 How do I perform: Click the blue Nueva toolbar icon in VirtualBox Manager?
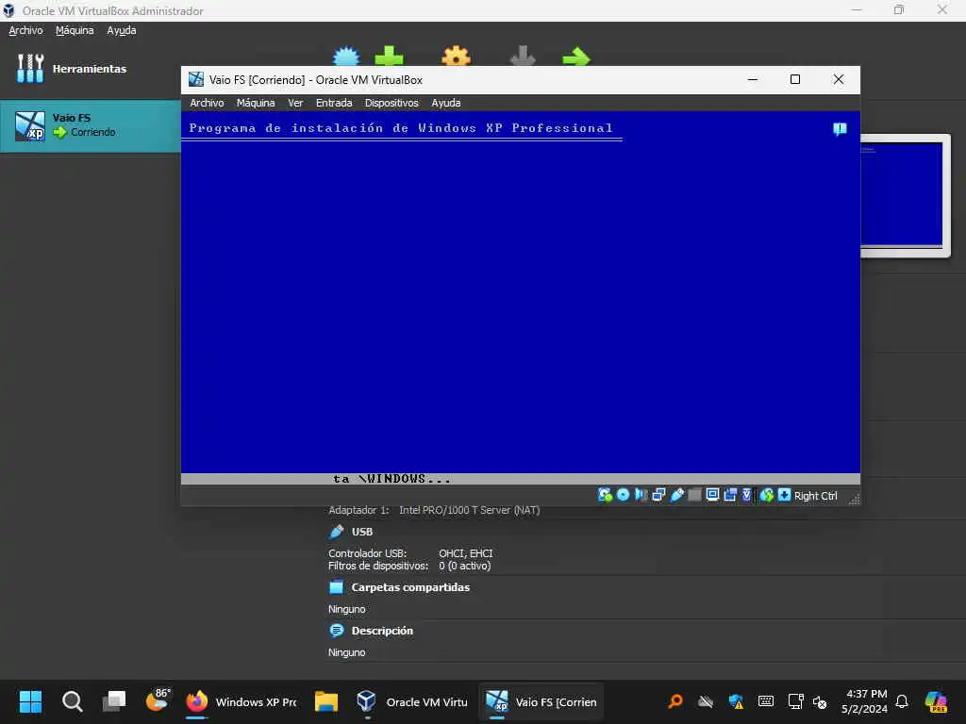[345, 57]
